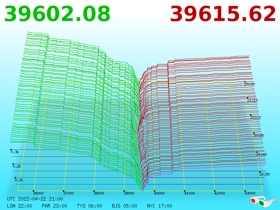Click the 20:00 time axis marker
This screenshot has width=280, height=210.
pyautogui.click(x=250, y=84)
